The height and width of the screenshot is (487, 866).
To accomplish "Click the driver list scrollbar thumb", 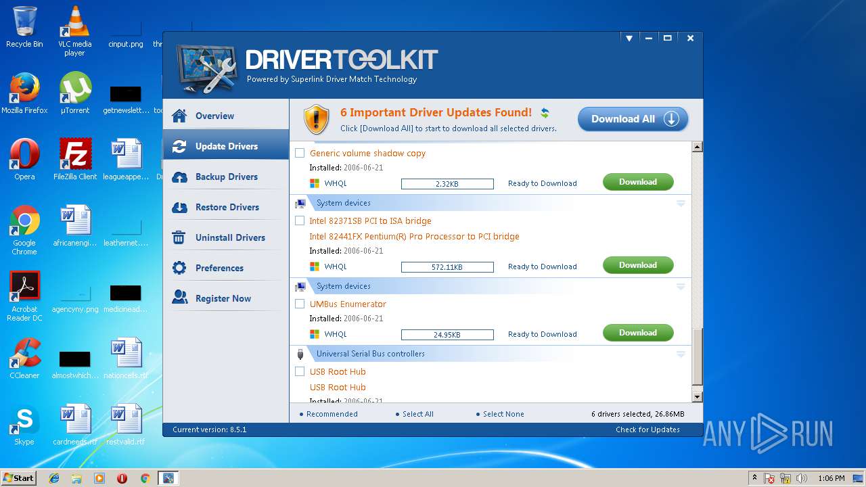I will click(x=698, y=356).
